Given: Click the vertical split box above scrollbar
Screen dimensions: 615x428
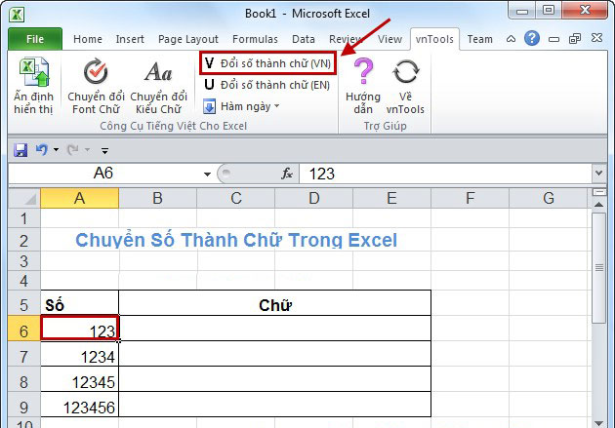Looking at the screenshot, I should pyautogui.click(x=599, y=192).
